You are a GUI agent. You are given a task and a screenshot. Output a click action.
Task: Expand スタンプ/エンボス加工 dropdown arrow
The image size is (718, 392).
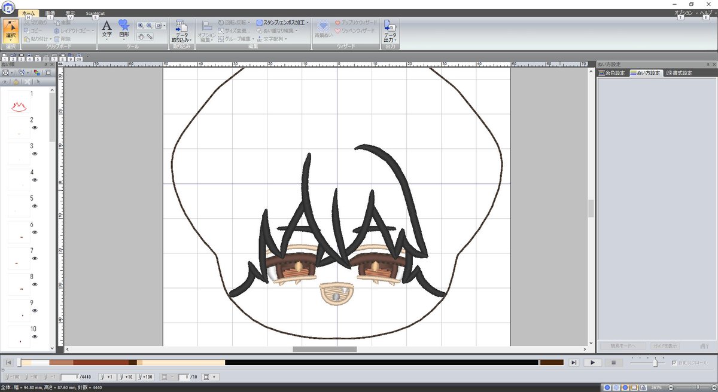[x=307, y=23]
